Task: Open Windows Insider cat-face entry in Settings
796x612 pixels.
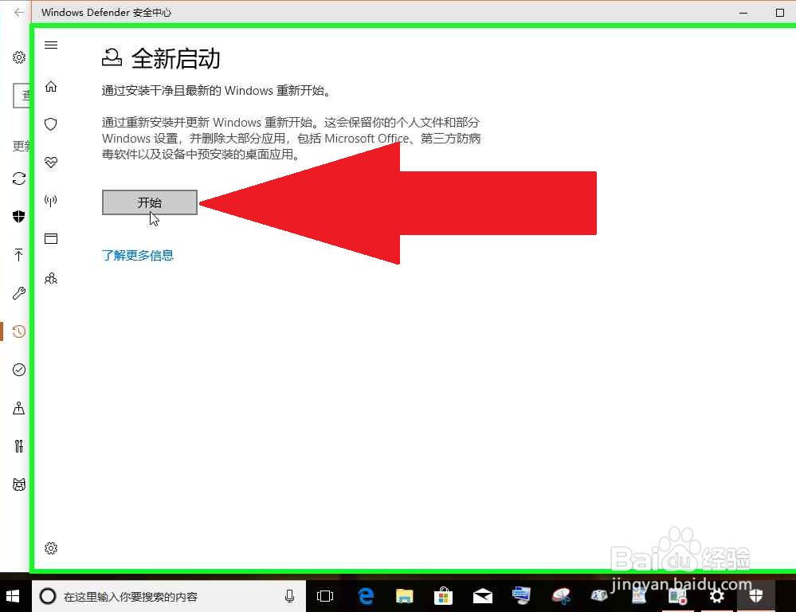Action: click(x=19, y=484)
